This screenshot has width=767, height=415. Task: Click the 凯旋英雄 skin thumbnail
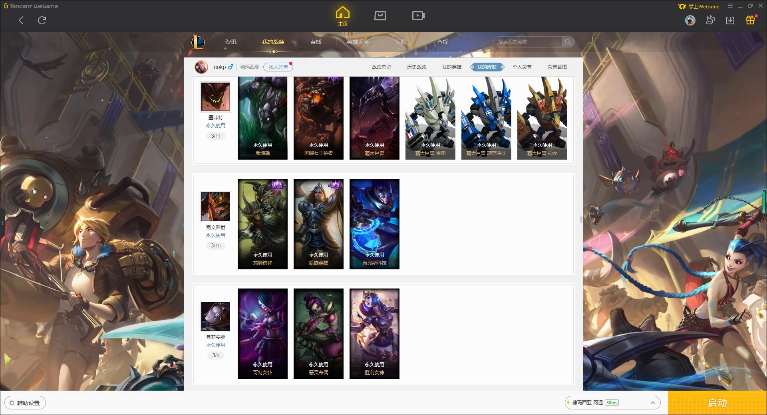point(318,224)
